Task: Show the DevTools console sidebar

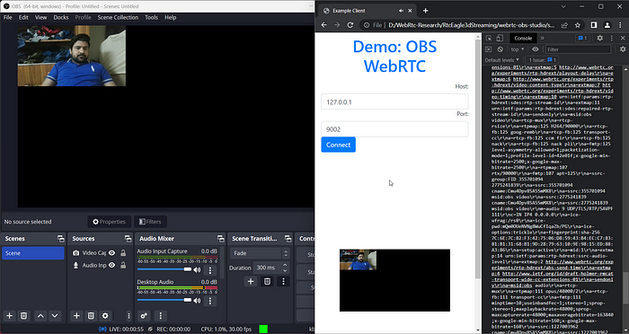Action: [x=488, y=49]
